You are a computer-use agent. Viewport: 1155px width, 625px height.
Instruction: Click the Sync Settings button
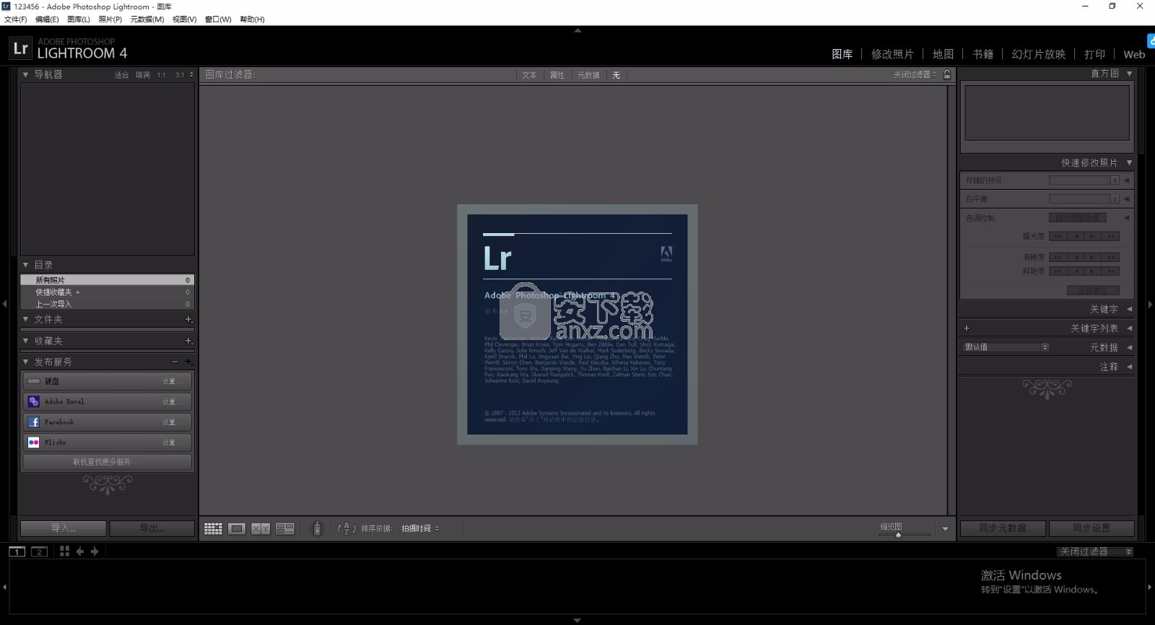1091,528
